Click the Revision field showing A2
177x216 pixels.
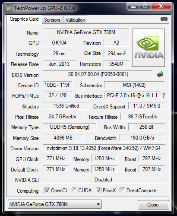point(117,43)
